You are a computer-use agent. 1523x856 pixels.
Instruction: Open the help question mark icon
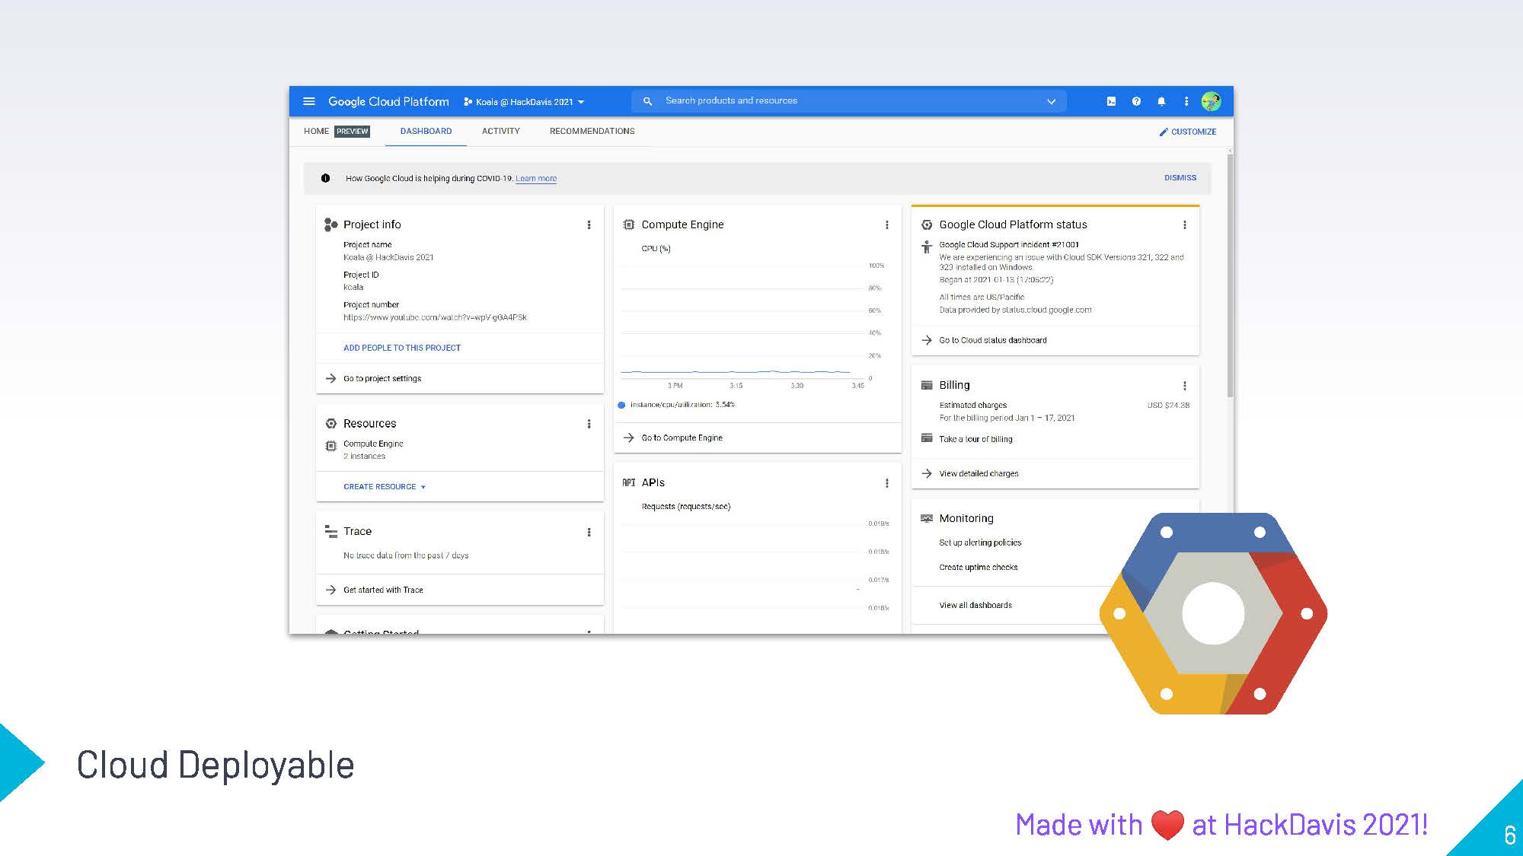point(1136,101)
